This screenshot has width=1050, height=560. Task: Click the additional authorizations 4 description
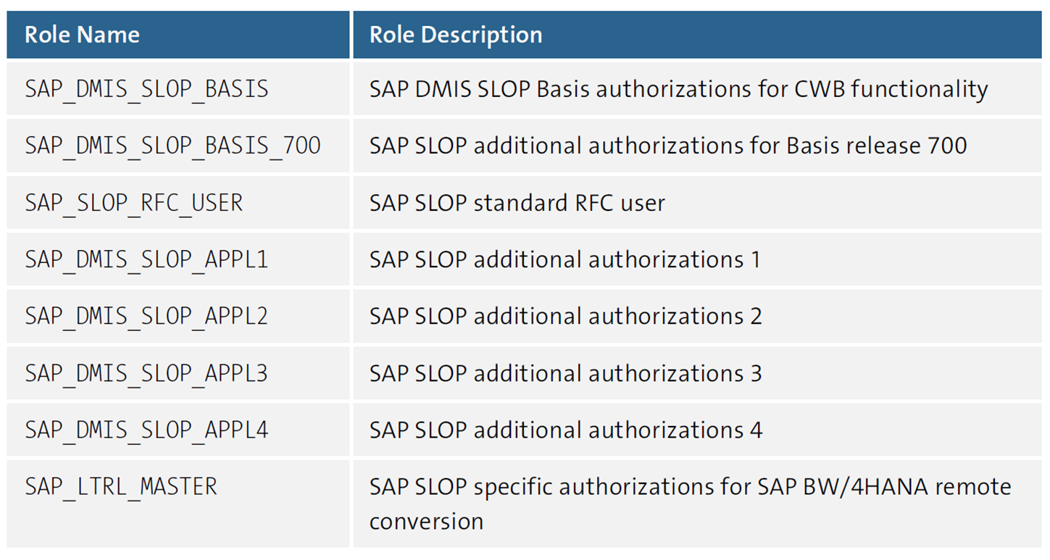coord(564,430)
